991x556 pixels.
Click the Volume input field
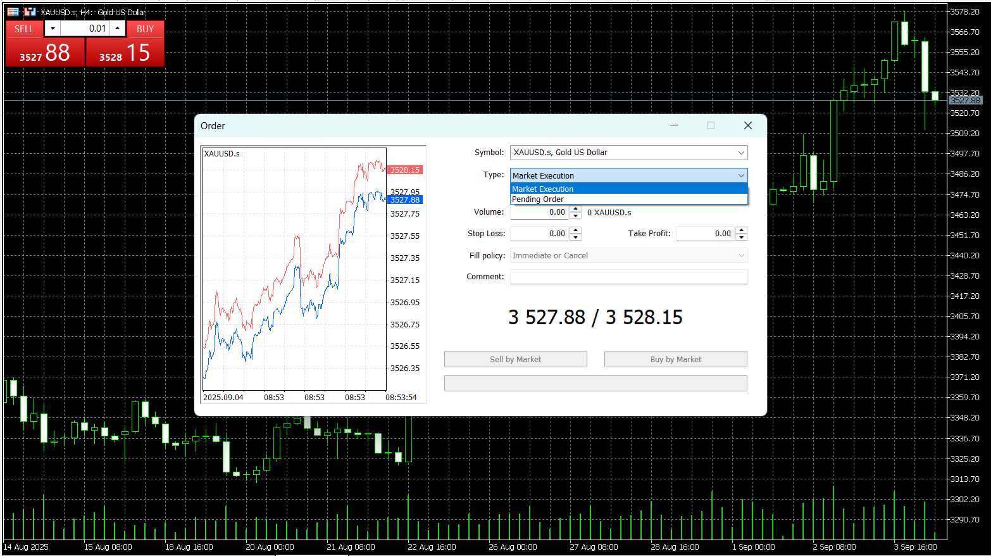point(540,212)
